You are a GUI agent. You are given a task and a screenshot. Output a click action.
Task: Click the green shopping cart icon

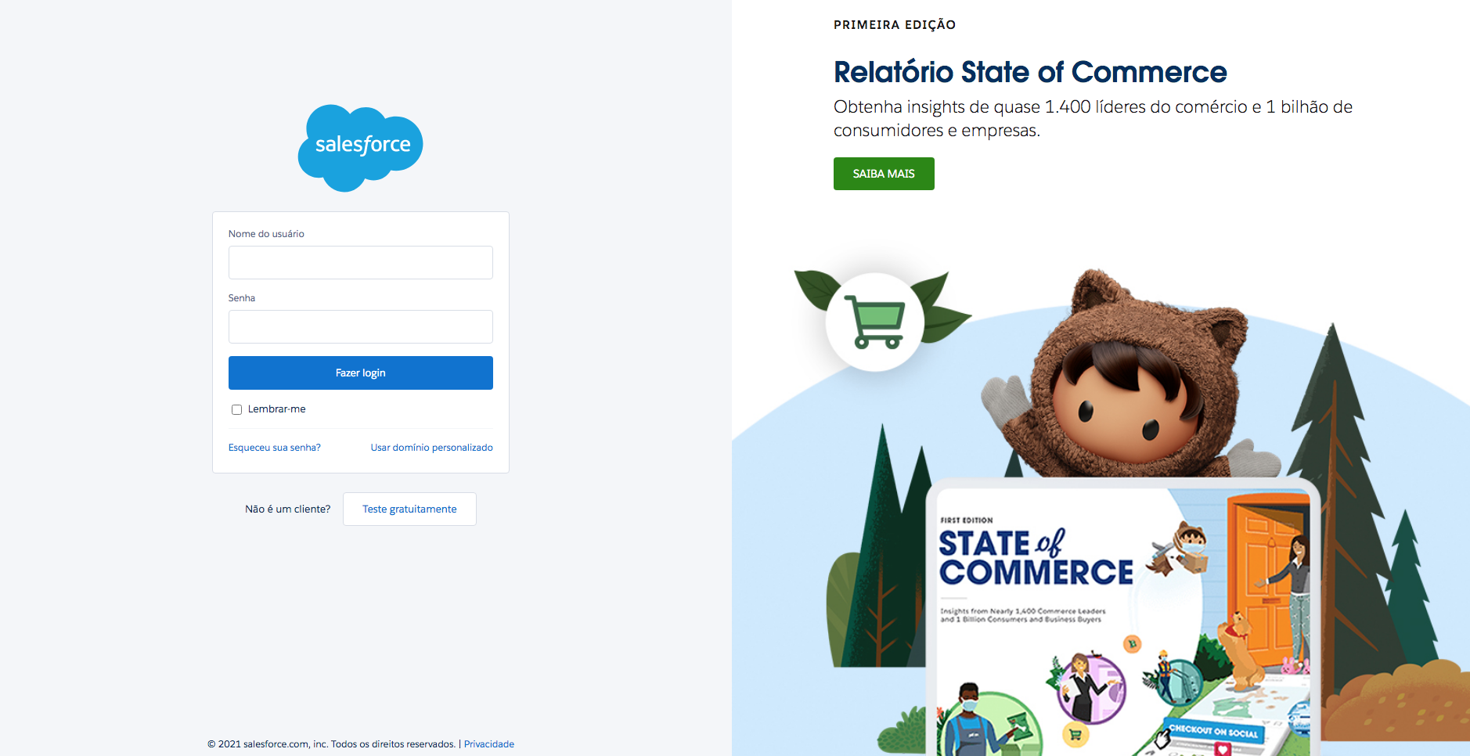tap(875, 322)
